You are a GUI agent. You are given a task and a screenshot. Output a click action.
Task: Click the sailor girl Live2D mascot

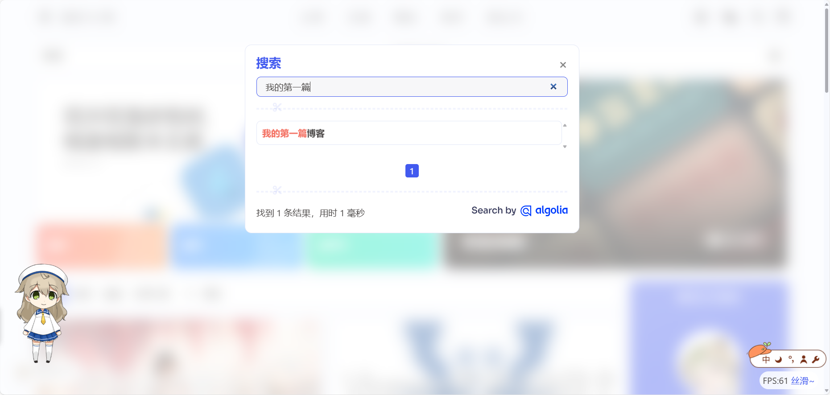42,313
